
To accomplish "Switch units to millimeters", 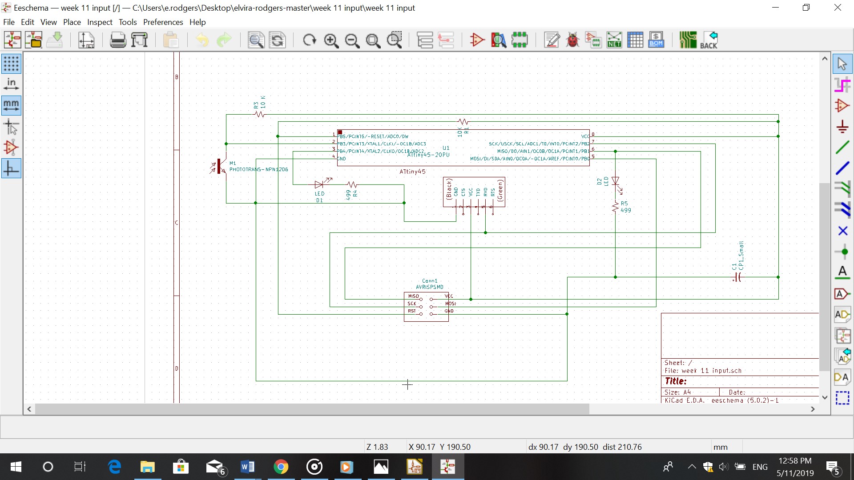I will point(11,105).
